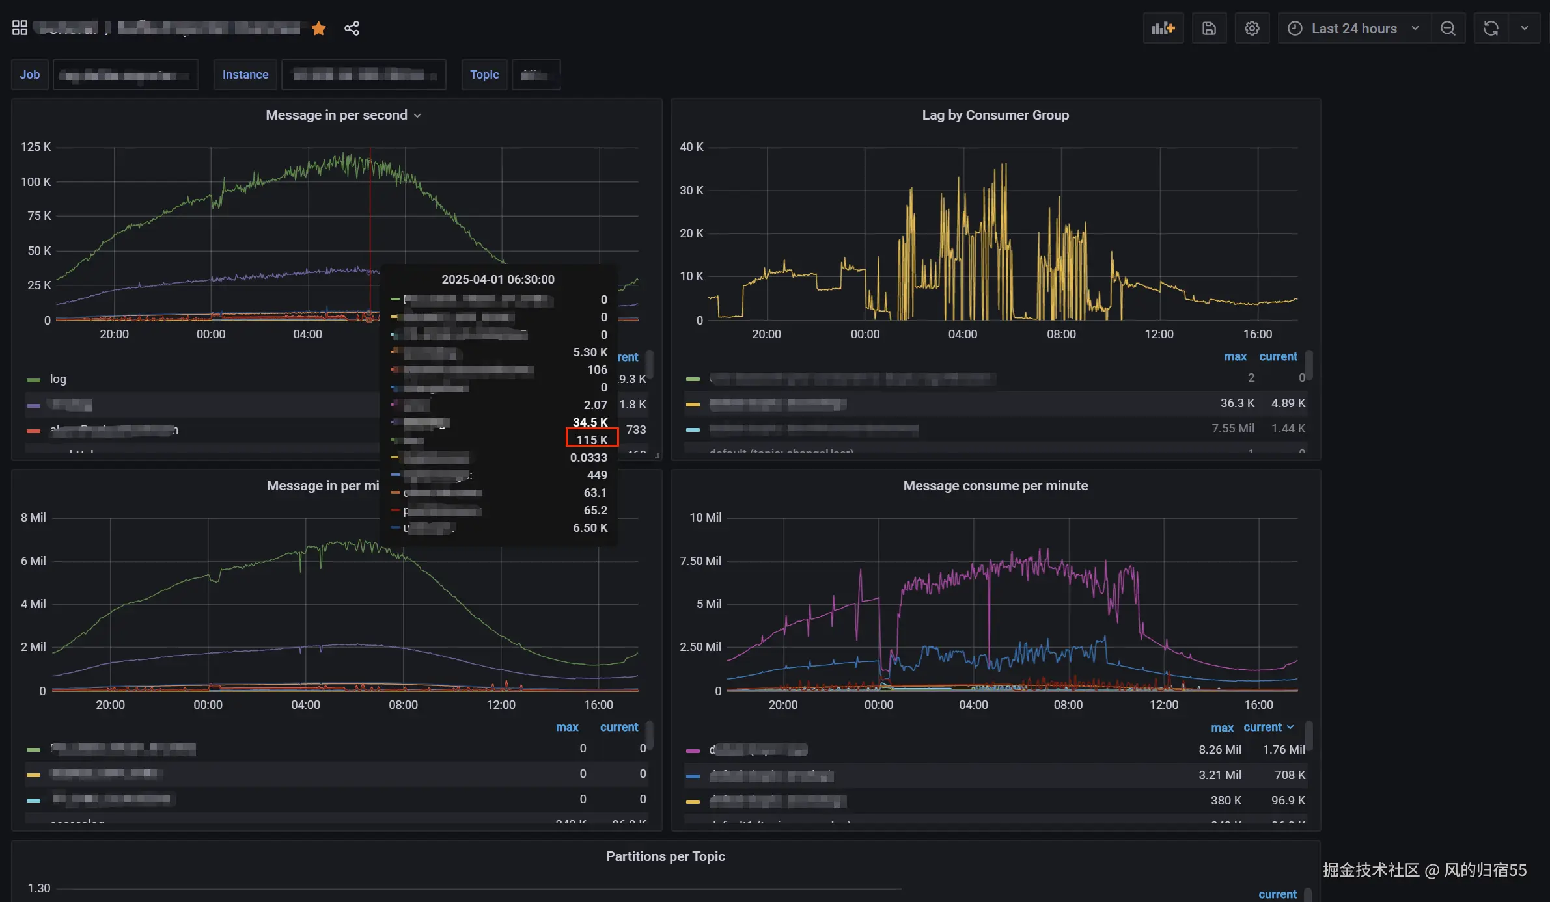The image size is (1550, 902).
Task: Click the Lag by Consumer Group legend scrollbar
Action: [1309, 364]
